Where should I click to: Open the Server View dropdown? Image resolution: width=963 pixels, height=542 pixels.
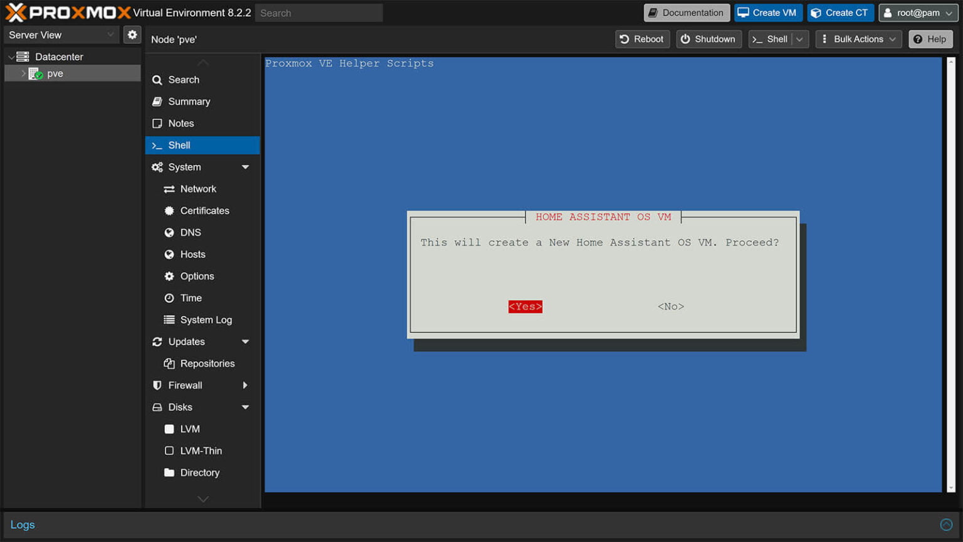(x=61, y=35)
